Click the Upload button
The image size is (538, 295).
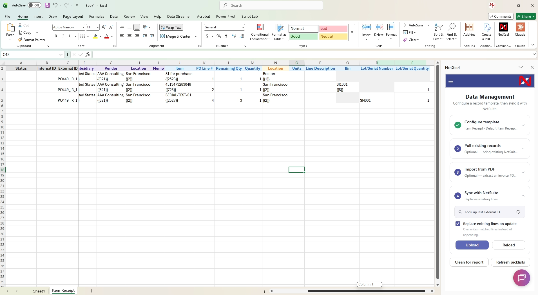click(472, 245)
